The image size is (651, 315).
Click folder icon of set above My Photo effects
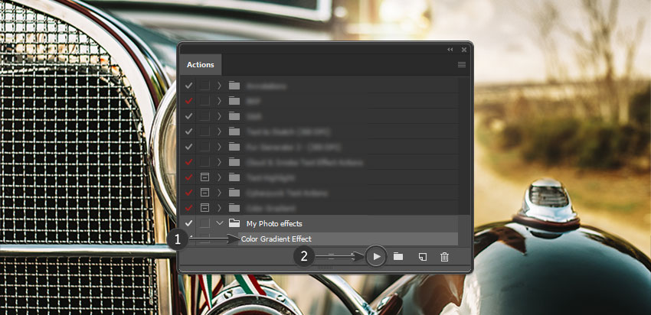click(234, 208)
